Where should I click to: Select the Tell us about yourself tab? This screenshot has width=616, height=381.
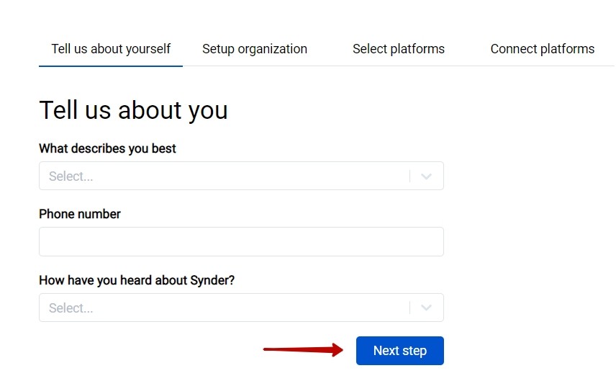pyautogui.click(x=111, y=49)
